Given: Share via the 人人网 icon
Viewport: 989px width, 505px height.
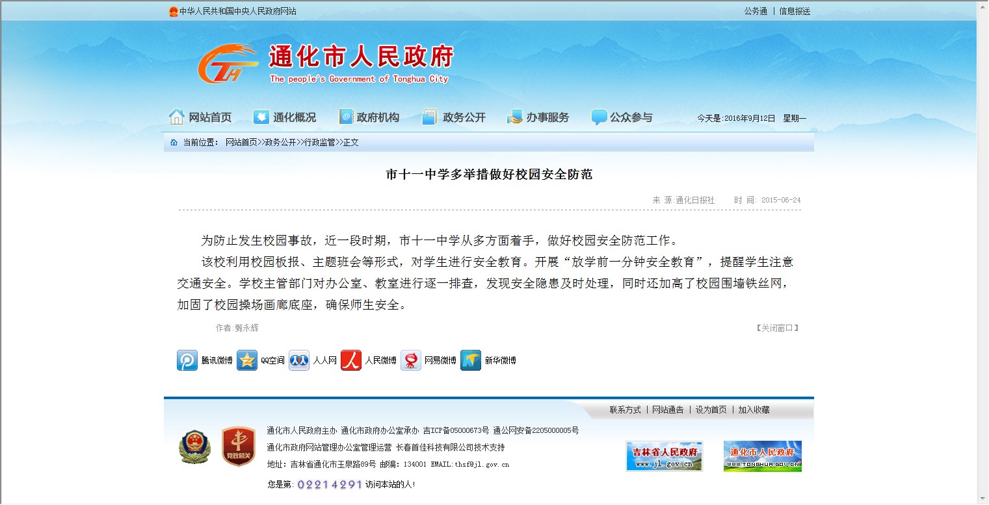Looking at the screenshot, I should pyautogui.click(x=299, y=360).
